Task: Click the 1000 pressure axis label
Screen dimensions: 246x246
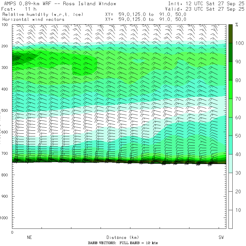Action: point(4,218)
